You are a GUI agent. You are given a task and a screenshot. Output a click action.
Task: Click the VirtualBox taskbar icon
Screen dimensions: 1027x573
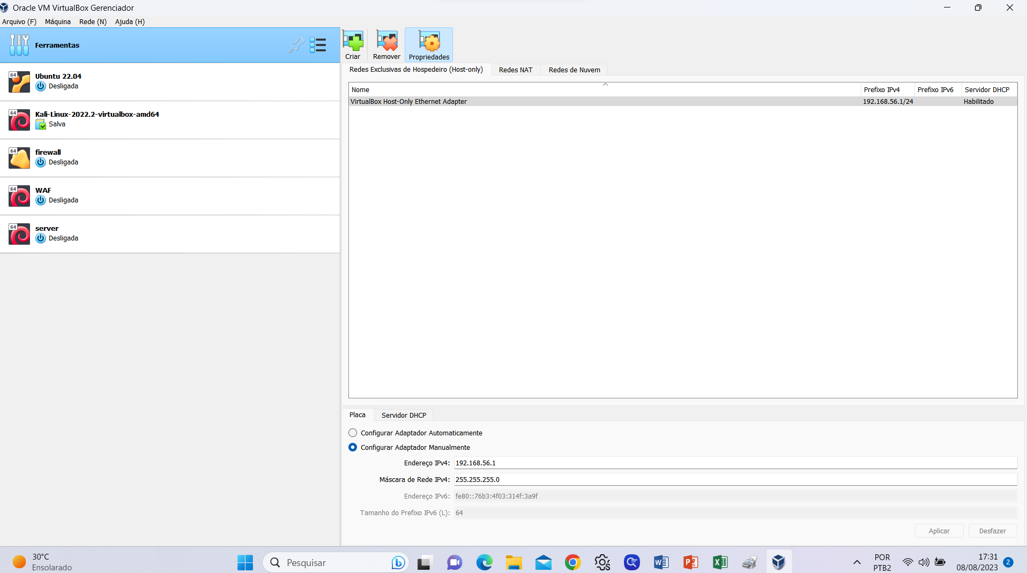click(778, 562)
